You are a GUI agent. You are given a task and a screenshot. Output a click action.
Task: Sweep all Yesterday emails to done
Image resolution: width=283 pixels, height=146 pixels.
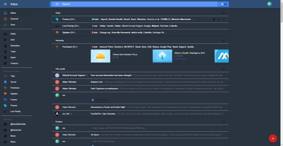coord(223,40)
